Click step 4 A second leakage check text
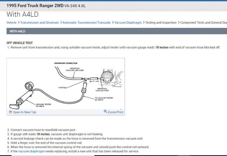The image size is (227, 156). pyautogui.click(x=77, y=139)
